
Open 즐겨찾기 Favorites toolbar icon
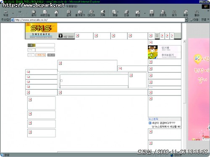point(80,13)
